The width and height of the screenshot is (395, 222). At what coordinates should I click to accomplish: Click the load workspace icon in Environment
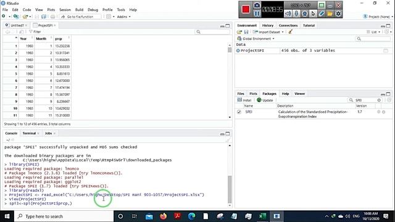pos(239,32)
